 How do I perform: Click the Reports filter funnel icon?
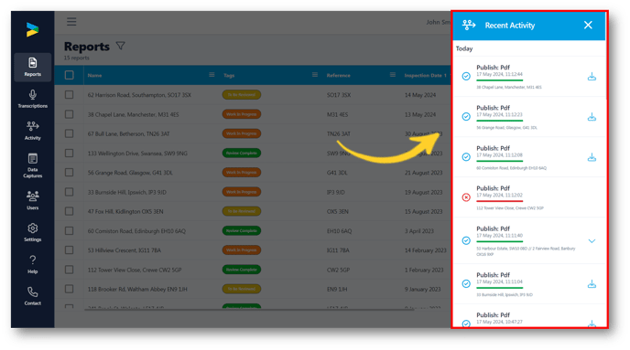tap(121, 46)
